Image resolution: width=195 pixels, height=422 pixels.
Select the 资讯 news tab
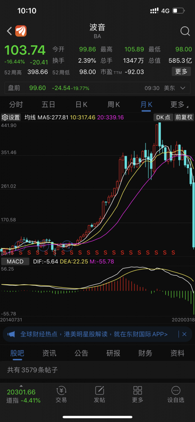49,353
